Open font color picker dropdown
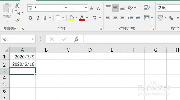This screenshot has width=180, height=100. [x=87, y=18]
